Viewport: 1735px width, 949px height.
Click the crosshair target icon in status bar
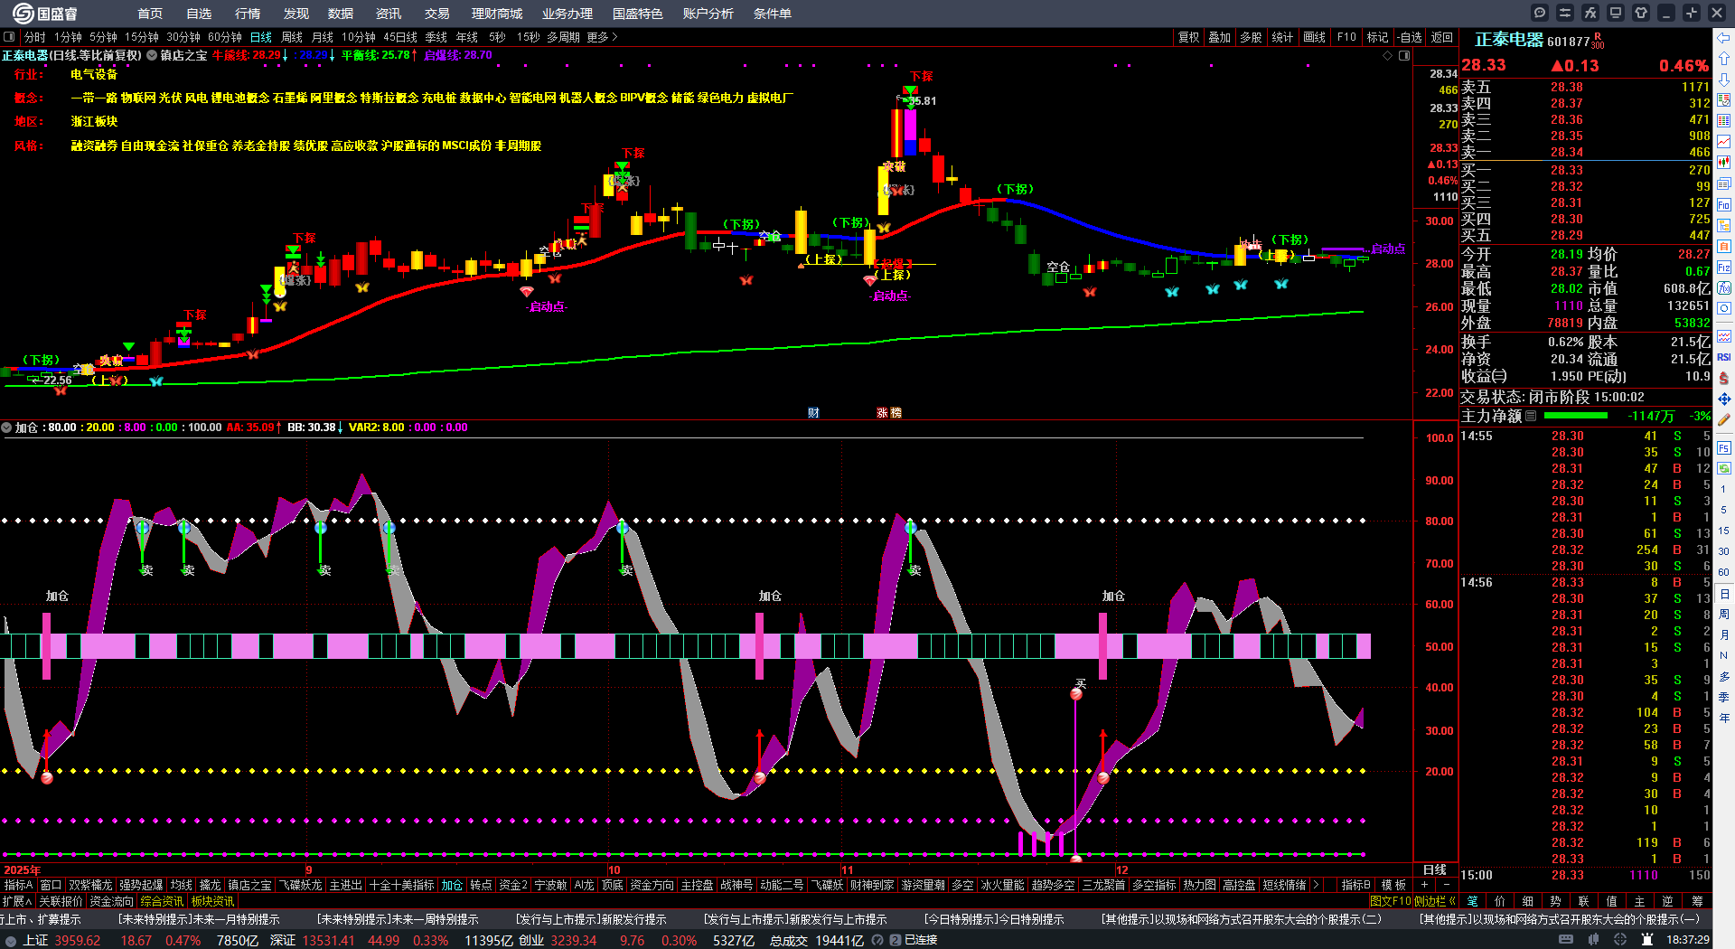[1621, 940]
